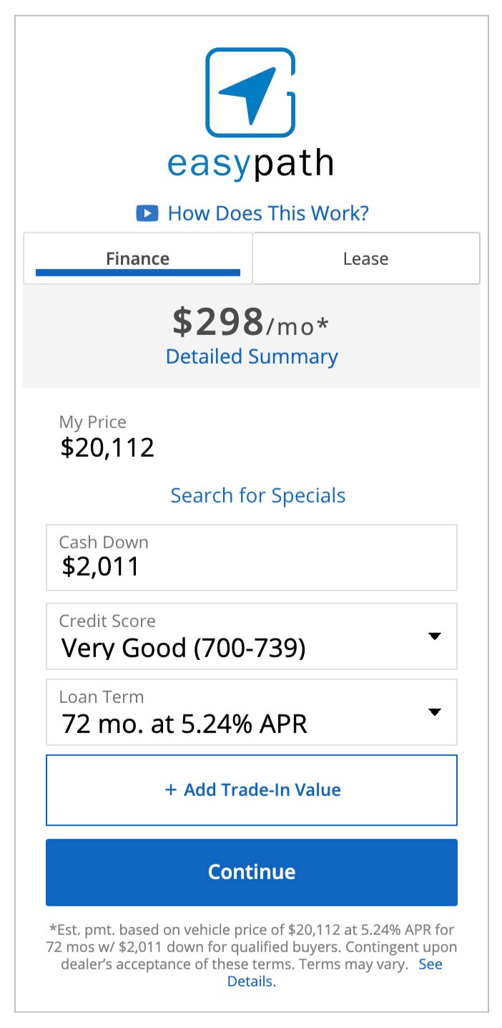Screen dimensions: 502x1028
Task: View the Detailed Summary link
Action: pos(252,357)
